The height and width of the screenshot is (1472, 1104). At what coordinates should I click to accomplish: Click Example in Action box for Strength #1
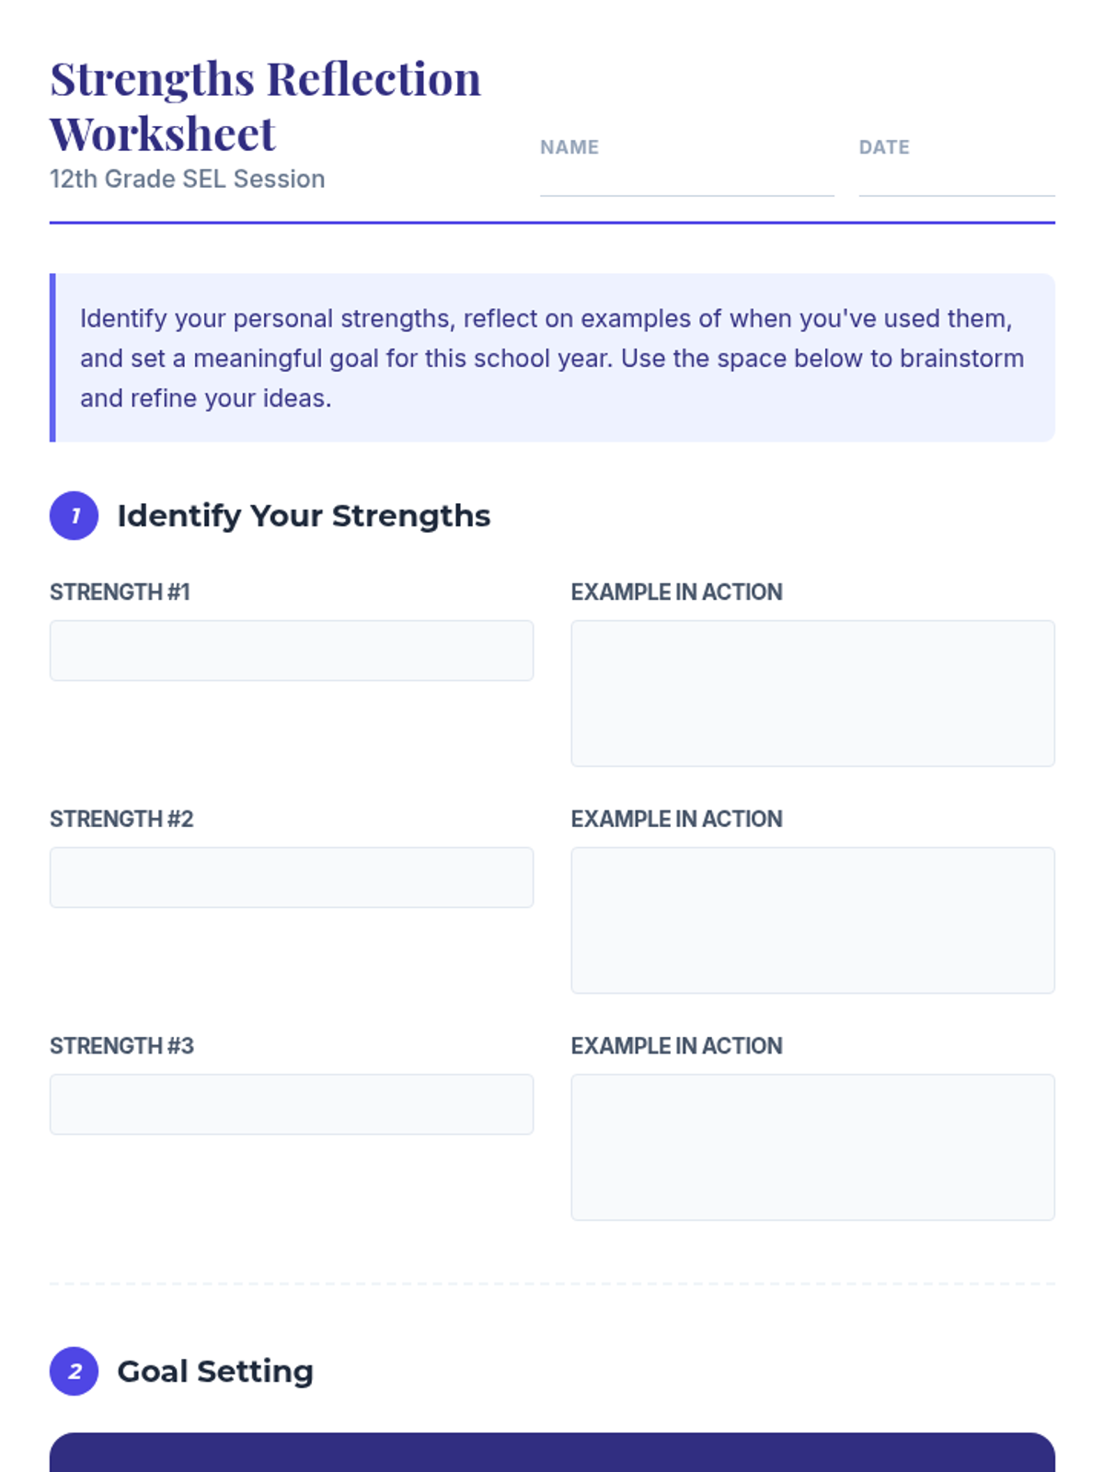point(812,693)
